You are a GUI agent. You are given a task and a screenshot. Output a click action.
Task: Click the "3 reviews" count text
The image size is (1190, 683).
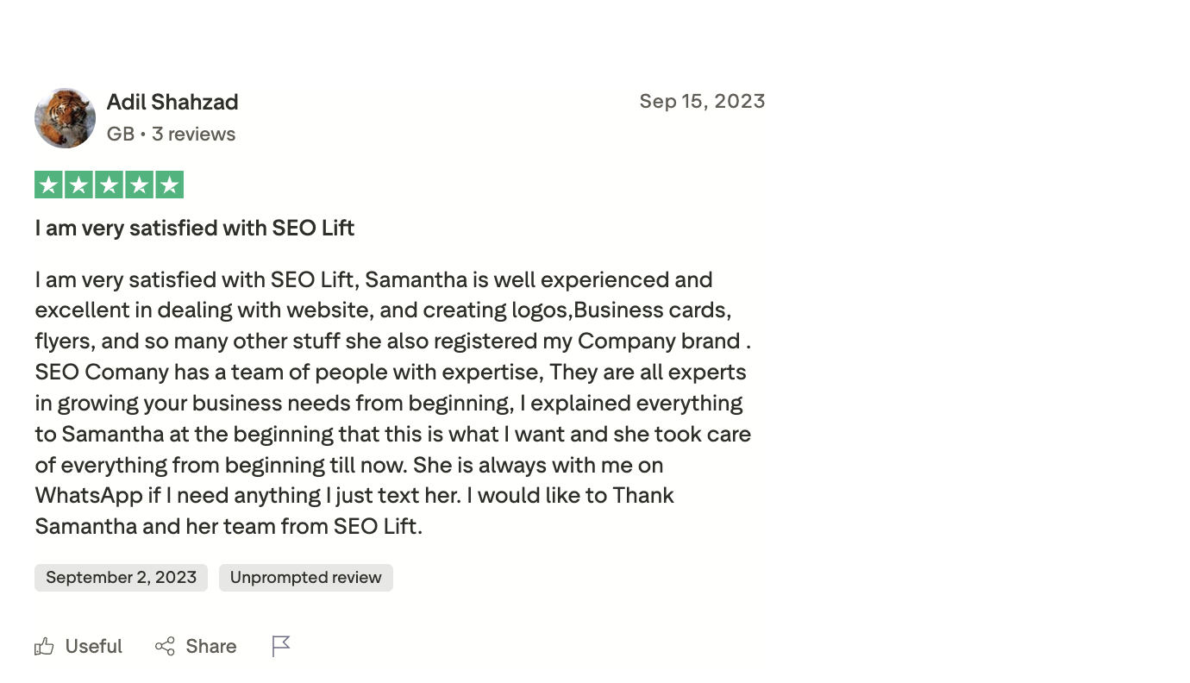coord(193,134)
